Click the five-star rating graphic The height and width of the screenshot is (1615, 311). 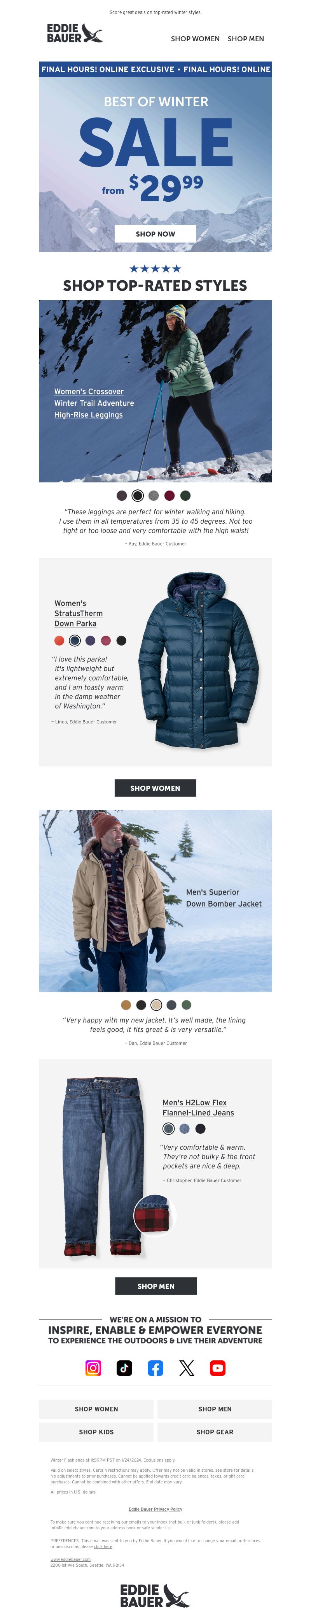[155, 268]
